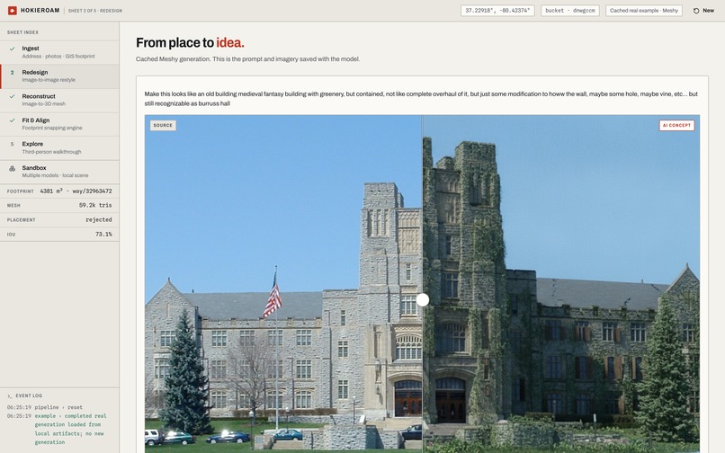Click the Reconstruct step checkmark icon
The height and width of the screenshot is (453, 725).
tap(13, 96)
